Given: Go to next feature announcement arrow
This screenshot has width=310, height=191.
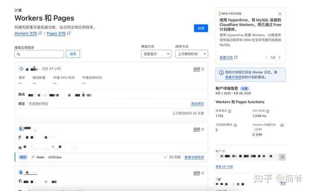Looking at the screenshot, I should tap(279, 58).
